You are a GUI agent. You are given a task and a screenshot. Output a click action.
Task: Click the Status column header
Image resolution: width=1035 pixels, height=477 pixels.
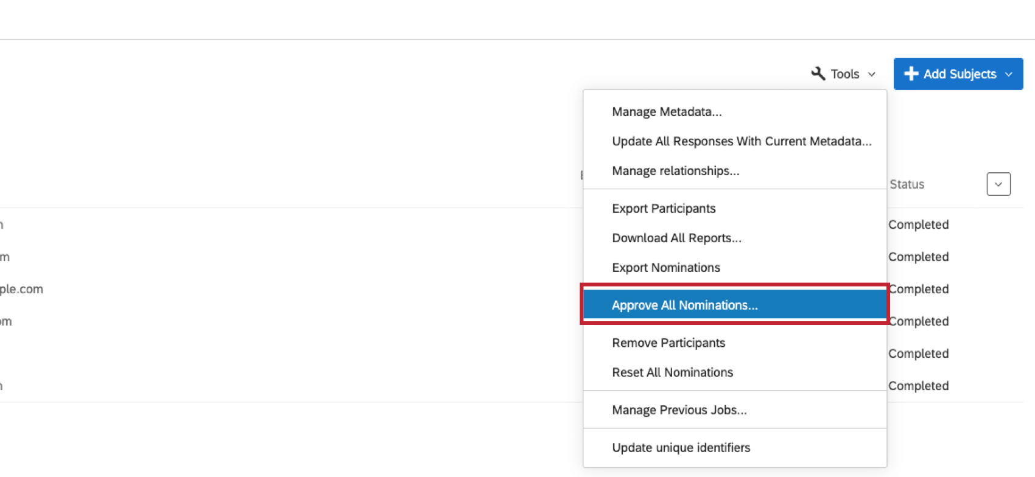pyautogui.click(x=907, y=184)
